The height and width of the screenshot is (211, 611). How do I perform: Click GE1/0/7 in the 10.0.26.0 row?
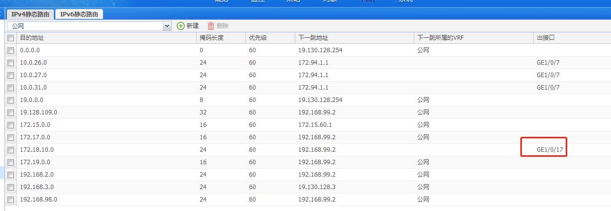point(548,63)
